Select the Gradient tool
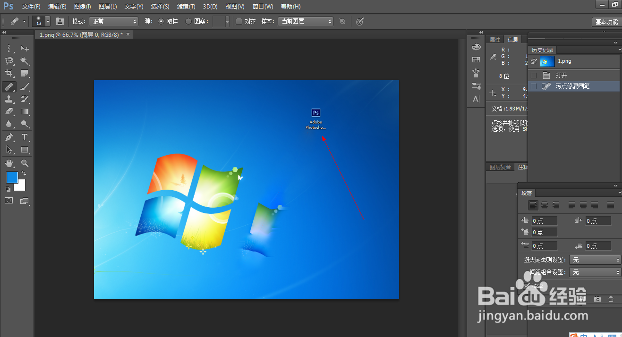The height and width of the screenshot is (337, 622). (25, 111)
